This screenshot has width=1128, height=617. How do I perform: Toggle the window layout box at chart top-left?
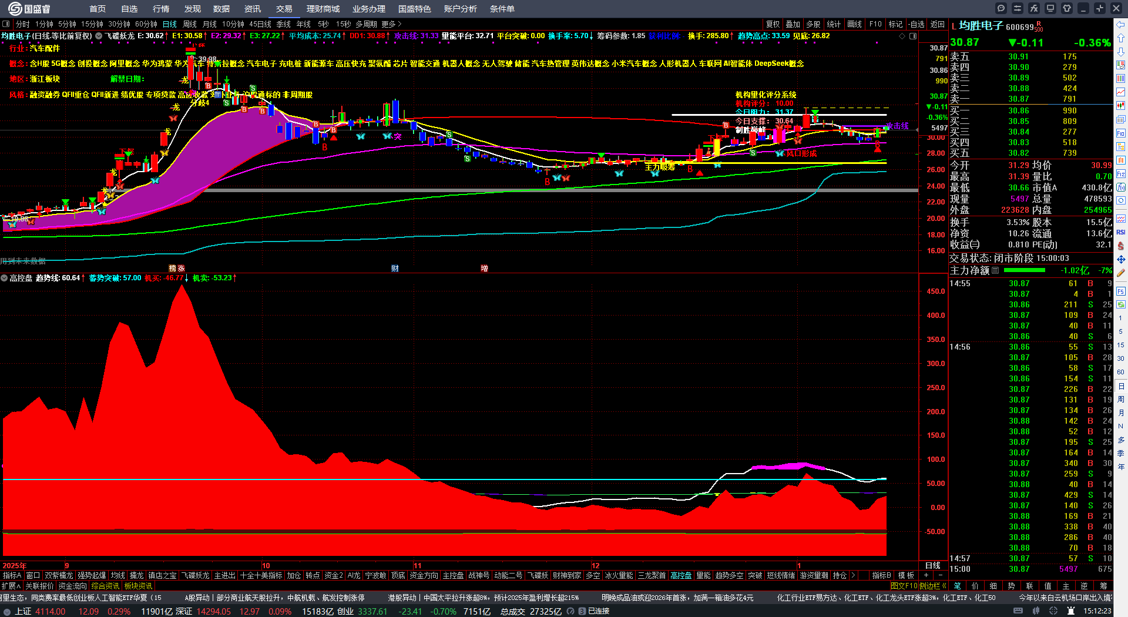point(6,24)
